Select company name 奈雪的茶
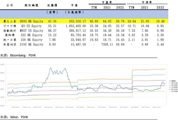 [10, 44]
